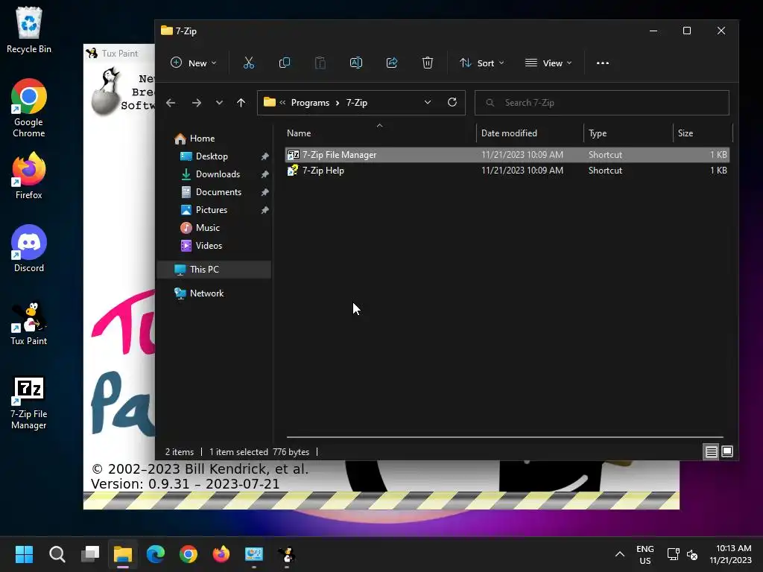
Task: Open the See more three-dots menu
Action: 602,63
